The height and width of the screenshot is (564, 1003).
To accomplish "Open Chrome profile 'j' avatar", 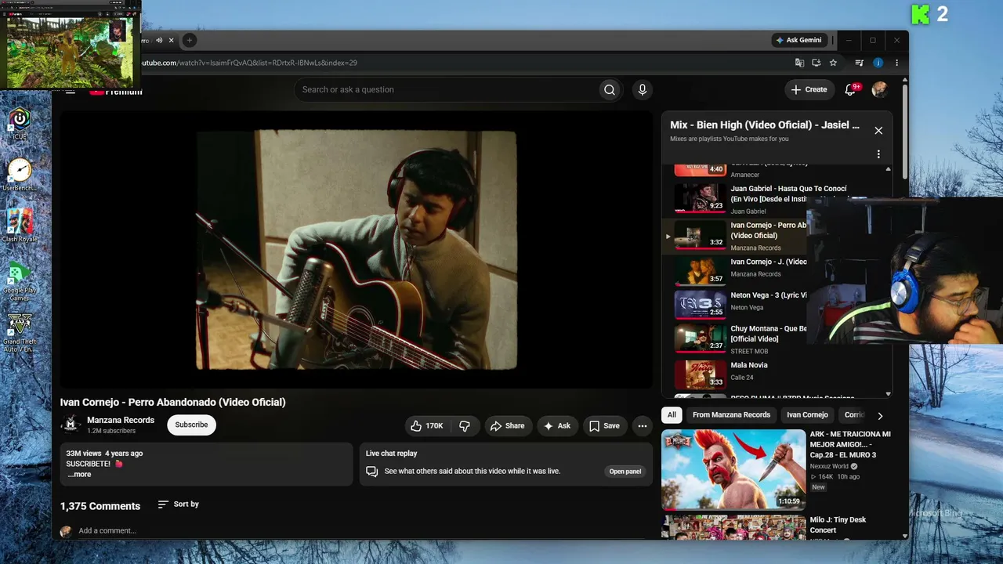I will [x=878, y=63].
